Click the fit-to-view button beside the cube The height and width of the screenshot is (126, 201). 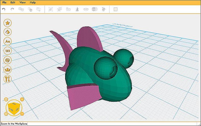pos(6,114)
